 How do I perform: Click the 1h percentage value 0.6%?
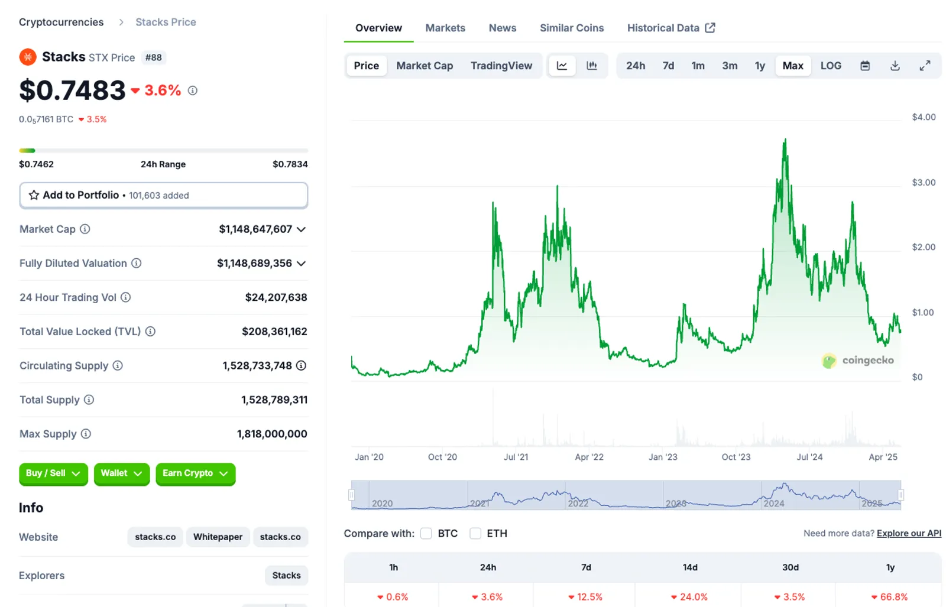pyautogui.click(x=393, y=597)
